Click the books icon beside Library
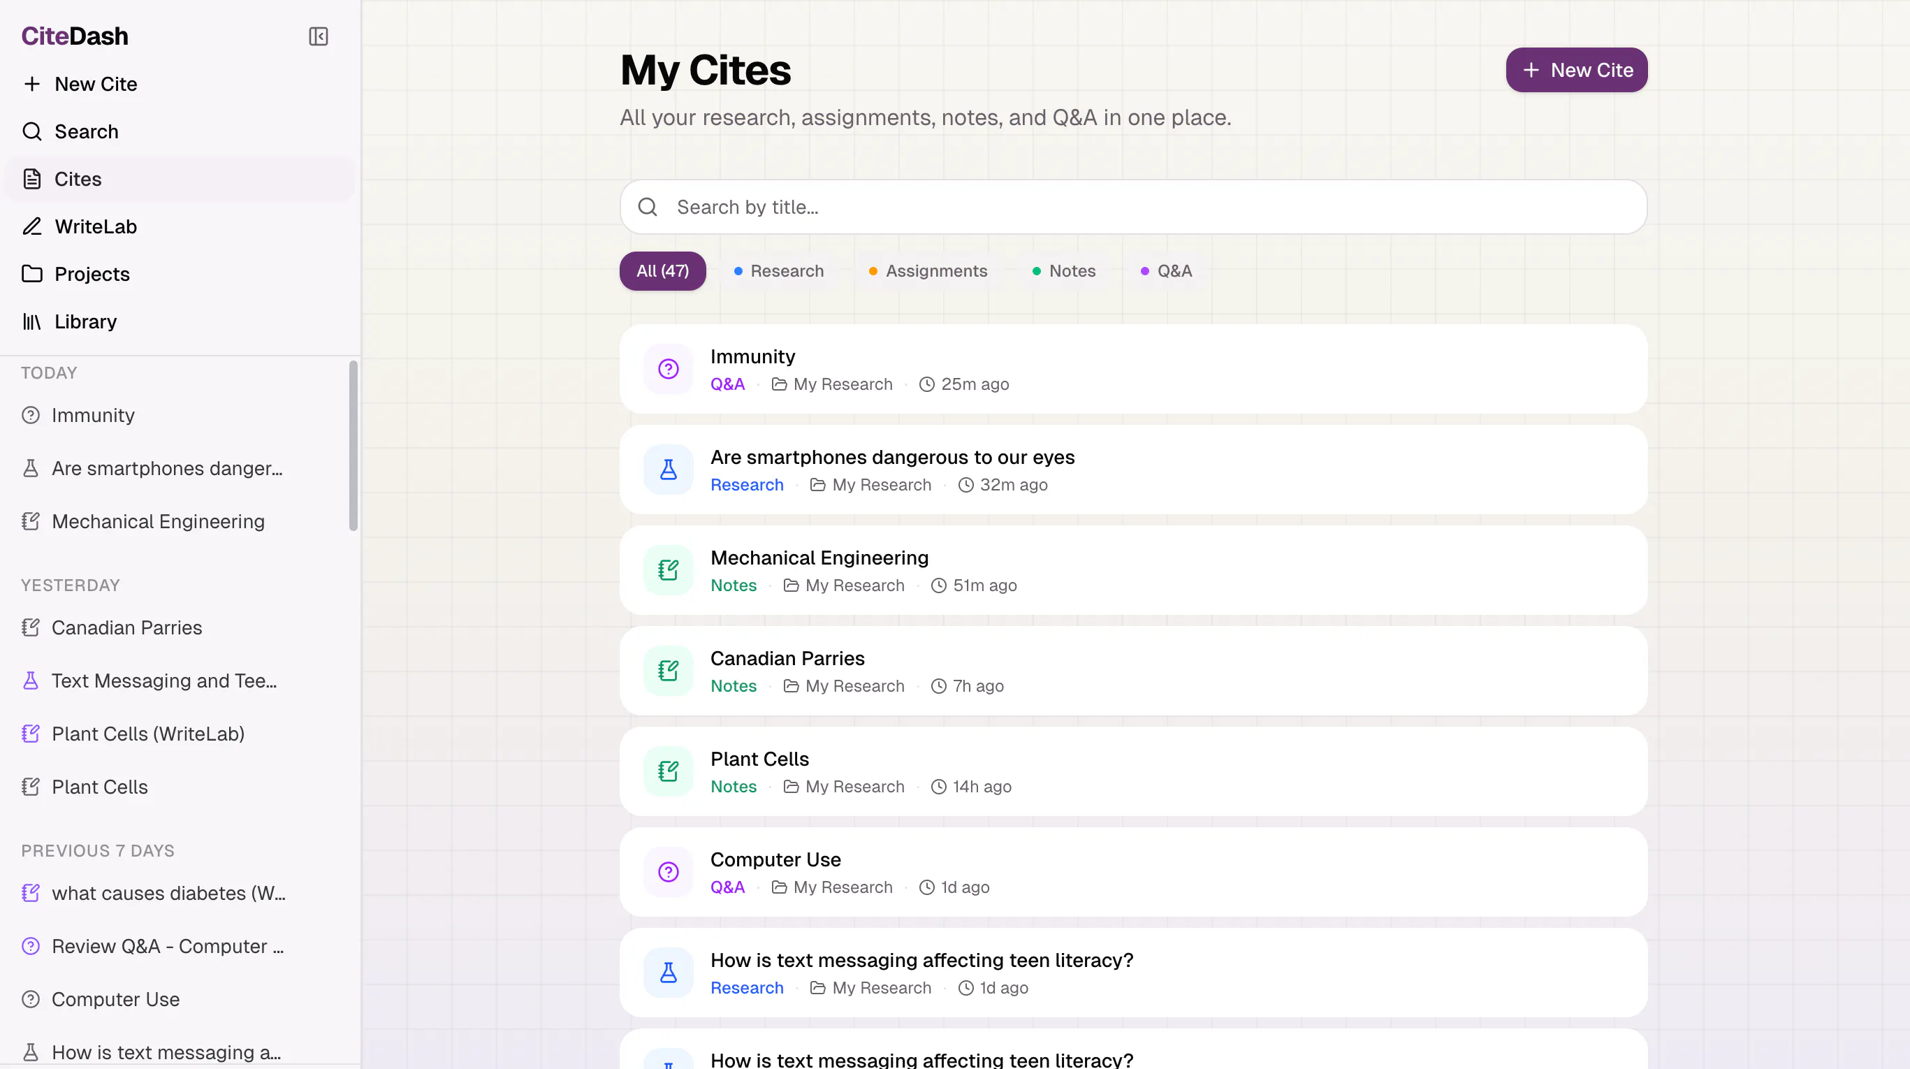The image size is (1910, 1069). coord(32,321)
